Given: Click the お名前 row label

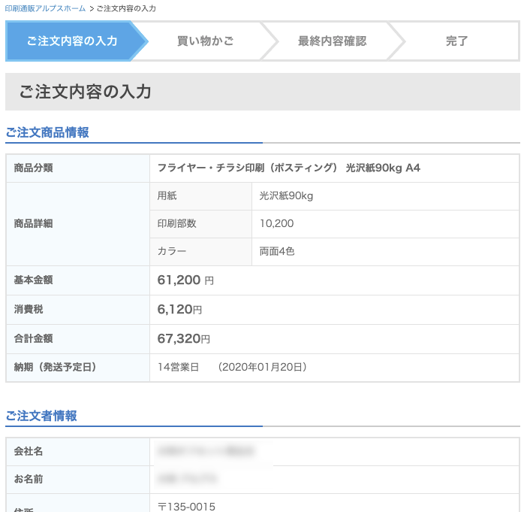Looking at the screenshot, I should click(29, 479).
